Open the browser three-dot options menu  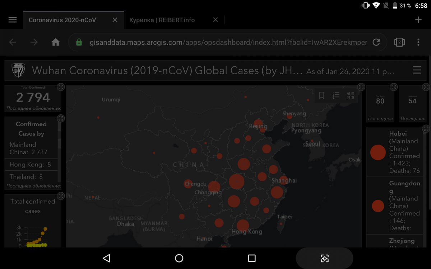click(x=418, y=42)
